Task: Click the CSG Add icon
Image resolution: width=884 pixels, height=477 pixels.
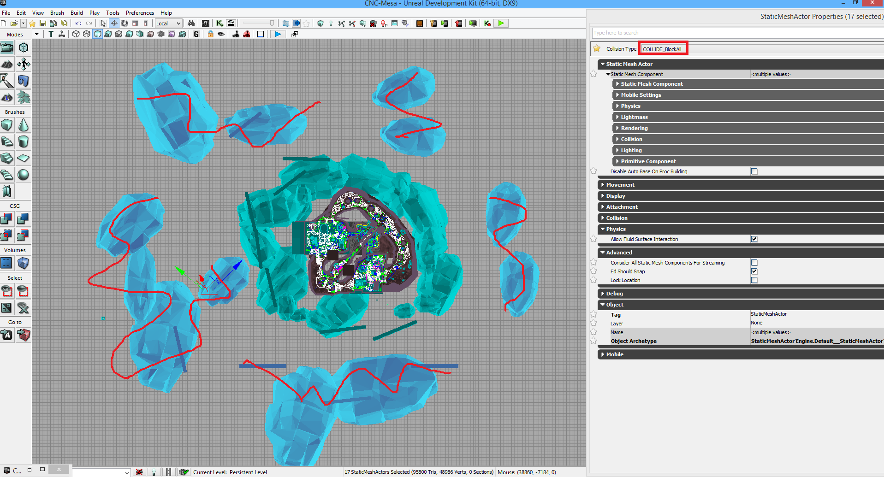Action: coord(7,219)
